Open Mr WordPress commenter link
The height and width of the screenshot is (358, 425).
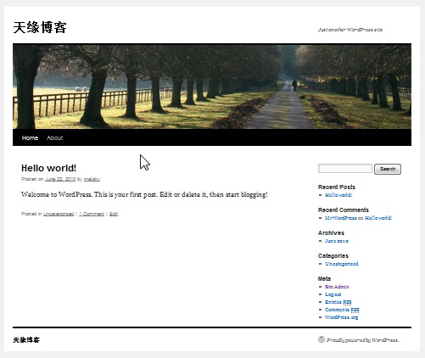pyautogui.click(x=341, y=218)
